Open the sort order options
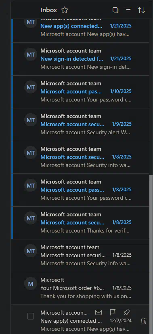 pos(141,10)
